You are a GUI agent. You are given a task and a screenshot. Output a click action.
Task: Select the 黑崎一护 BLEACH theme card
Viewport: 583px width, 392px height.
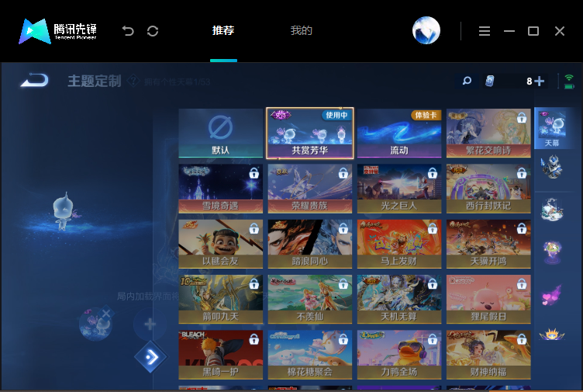click(220, 355)
